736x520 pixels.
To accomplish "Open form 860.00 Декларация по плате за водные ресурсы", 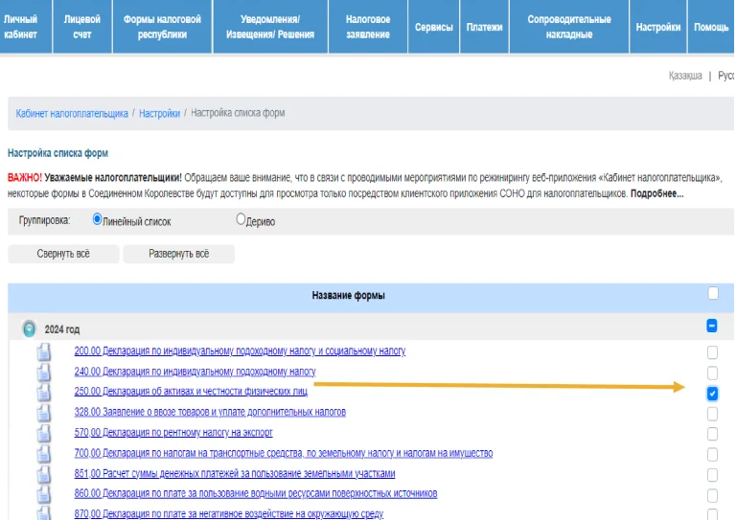I will click(256, 493).
